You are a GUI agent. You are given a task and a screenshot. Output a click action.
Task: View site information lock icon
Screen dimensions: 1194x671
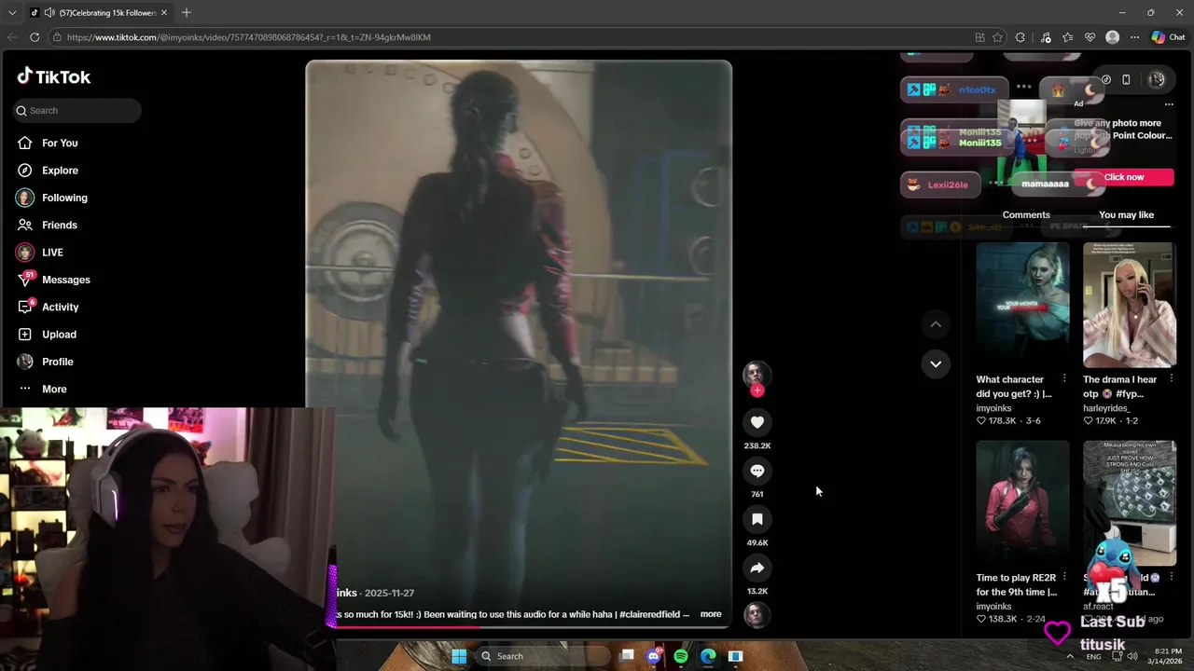tap(58, 37)
